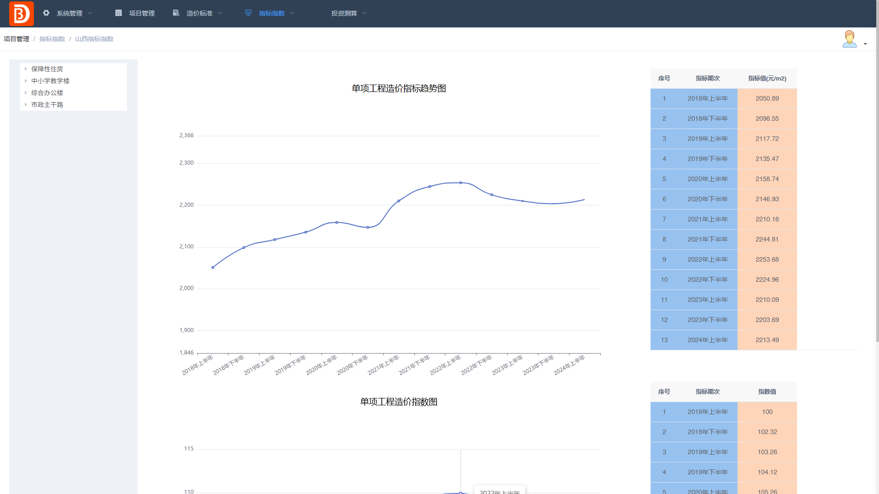Open the dropdown arrow beside the avatar
879x494 pixels.
click(x=865, y=44)
